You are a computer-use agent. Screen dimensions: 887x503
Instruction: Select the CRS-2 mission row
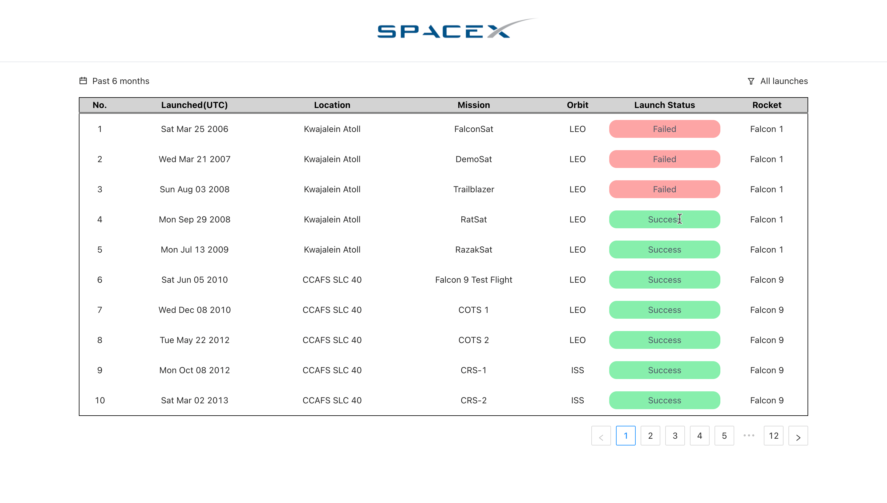point(473,400)
